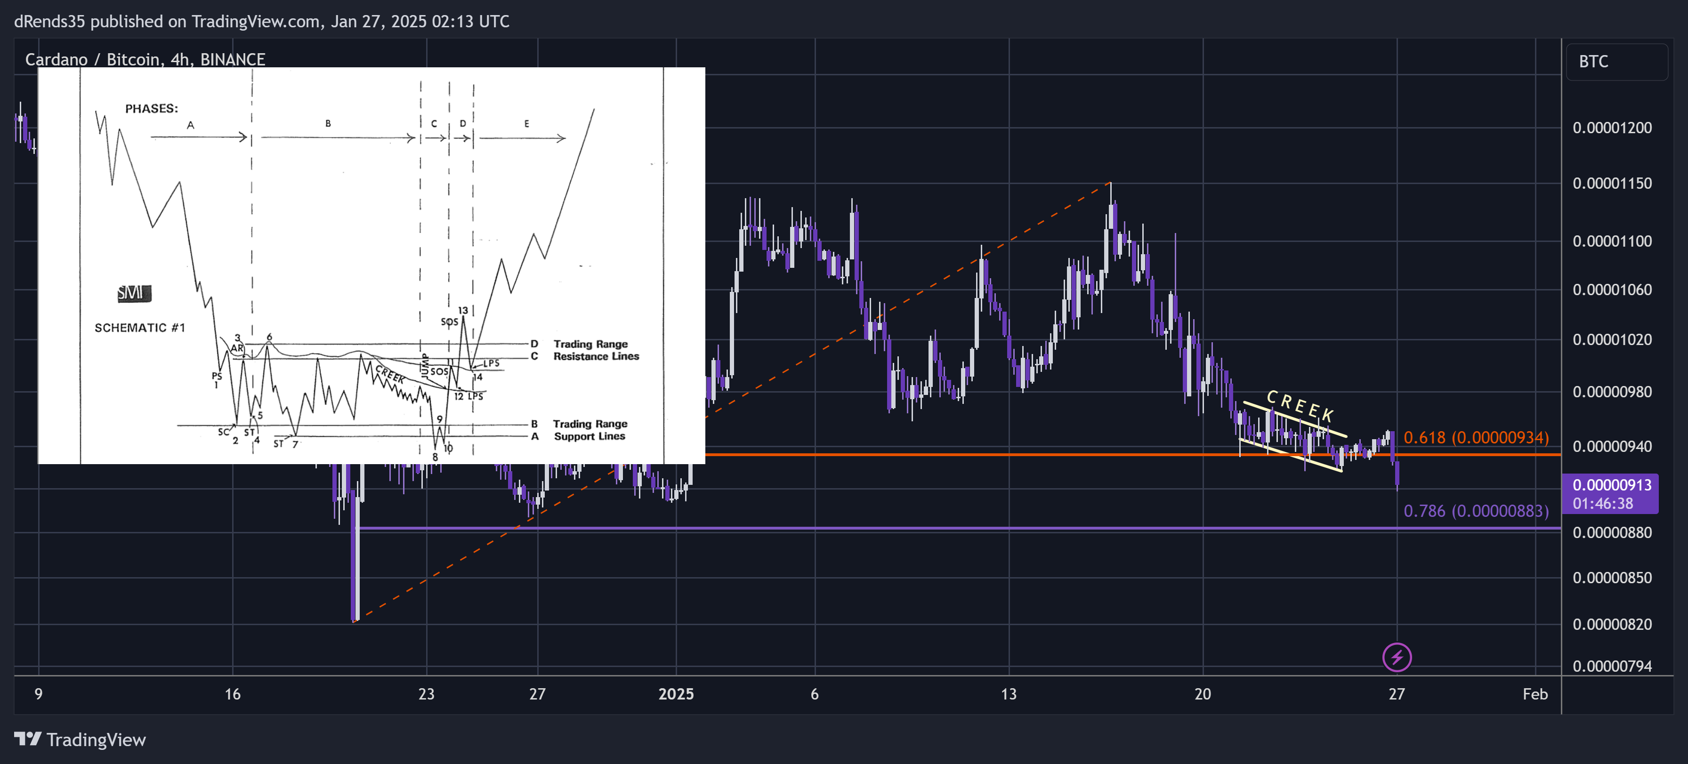Viewport: 1688px width, 764px height.
Task: Click the purple '0.786 (0.00000883)' Fibonacci label
Action: (x=1476, y=510)
